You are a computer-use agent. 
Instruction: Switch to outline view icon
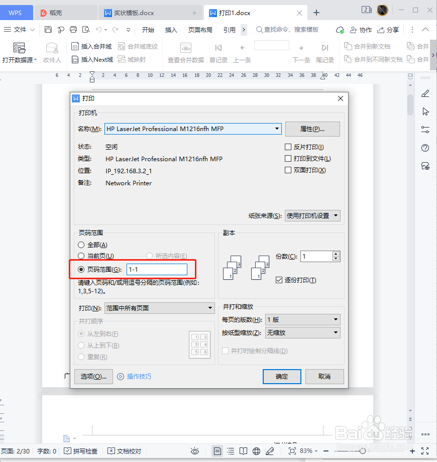pos(231,451)
